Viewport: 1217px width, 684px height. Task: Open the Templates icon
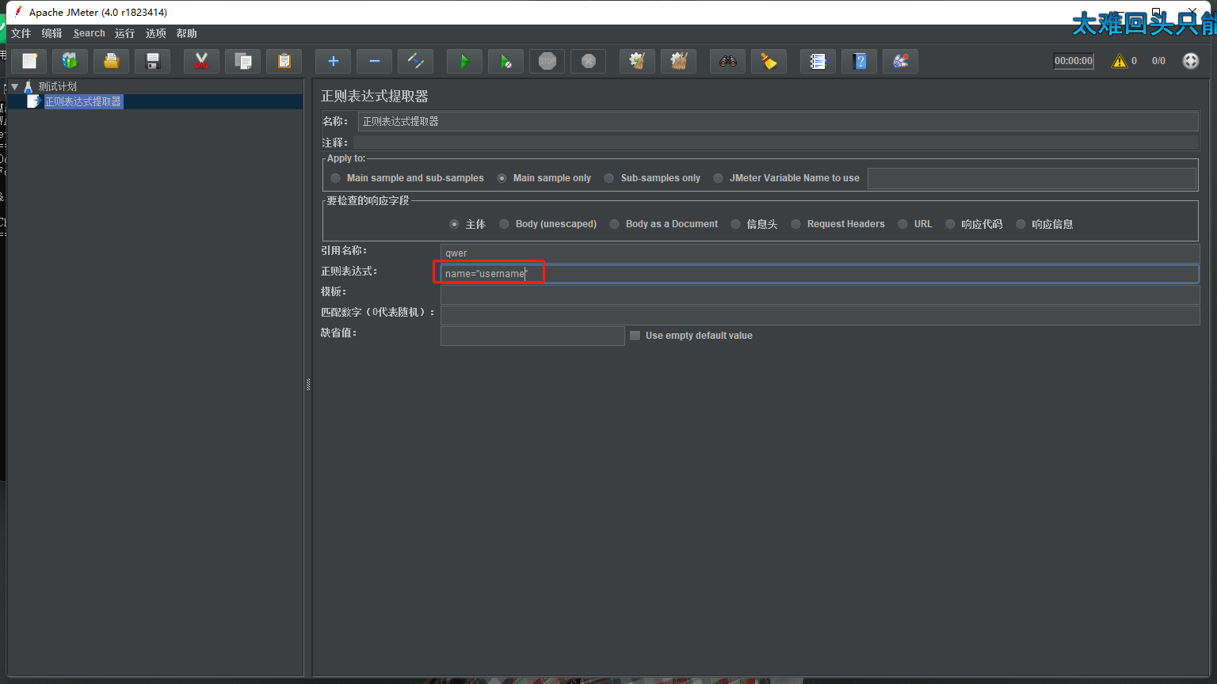coord(71,61)
